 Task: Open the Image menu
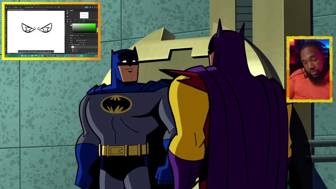(x=13, y=5)
